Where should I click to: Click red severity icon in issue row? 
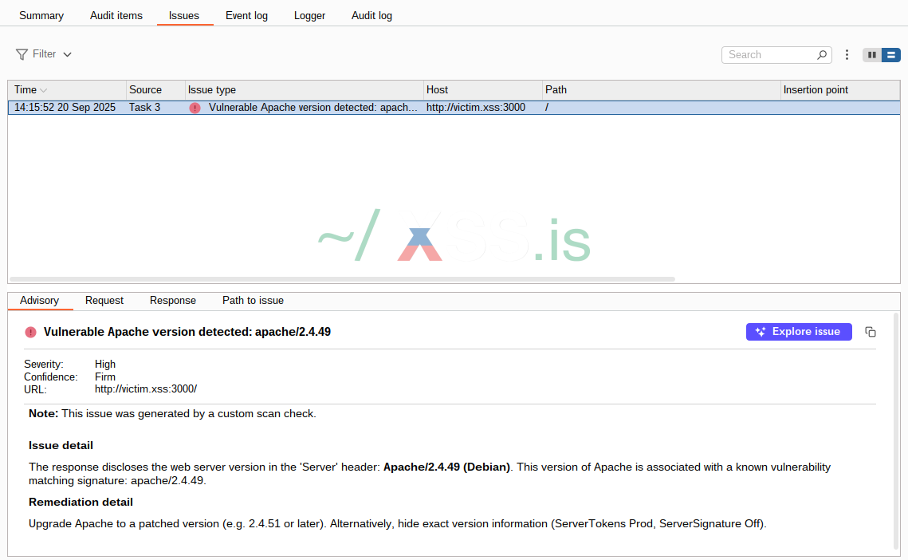(x=195, y=108)
